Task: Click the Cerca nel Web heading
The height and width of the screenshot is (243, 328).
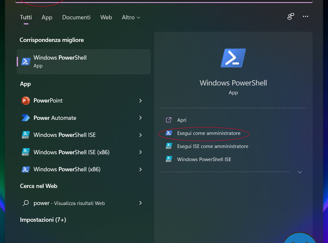Action: click(x=38, y=186)
